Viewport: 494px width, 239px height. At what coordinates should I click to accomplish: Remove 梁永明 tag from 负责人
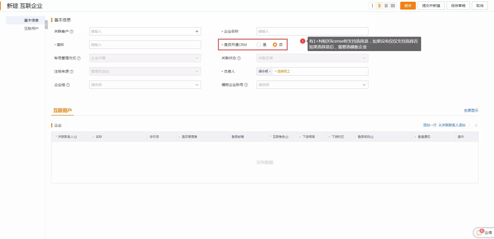click(x=270, y=71)
